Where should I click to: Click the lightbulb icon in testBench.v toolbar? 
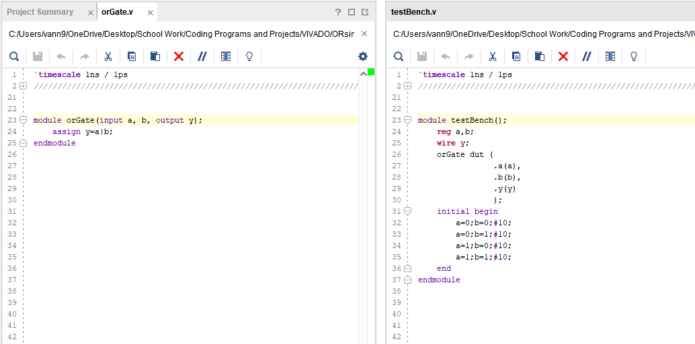633,56
